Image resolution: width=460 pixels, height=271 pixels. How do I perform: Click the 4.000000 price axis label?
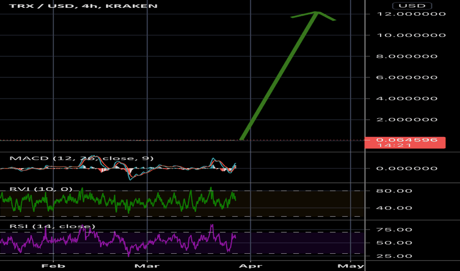pyautogui.click(x=407, y=99)
